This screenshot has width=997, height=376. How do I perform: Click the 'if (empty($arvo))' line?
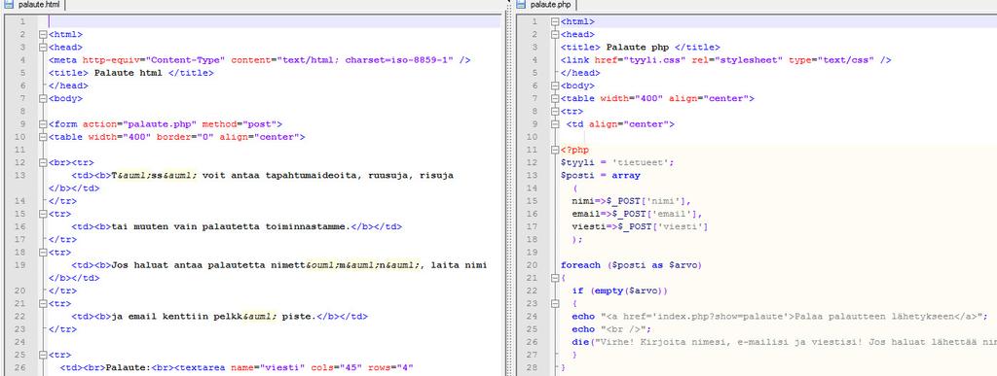click(x=620, y=291)
